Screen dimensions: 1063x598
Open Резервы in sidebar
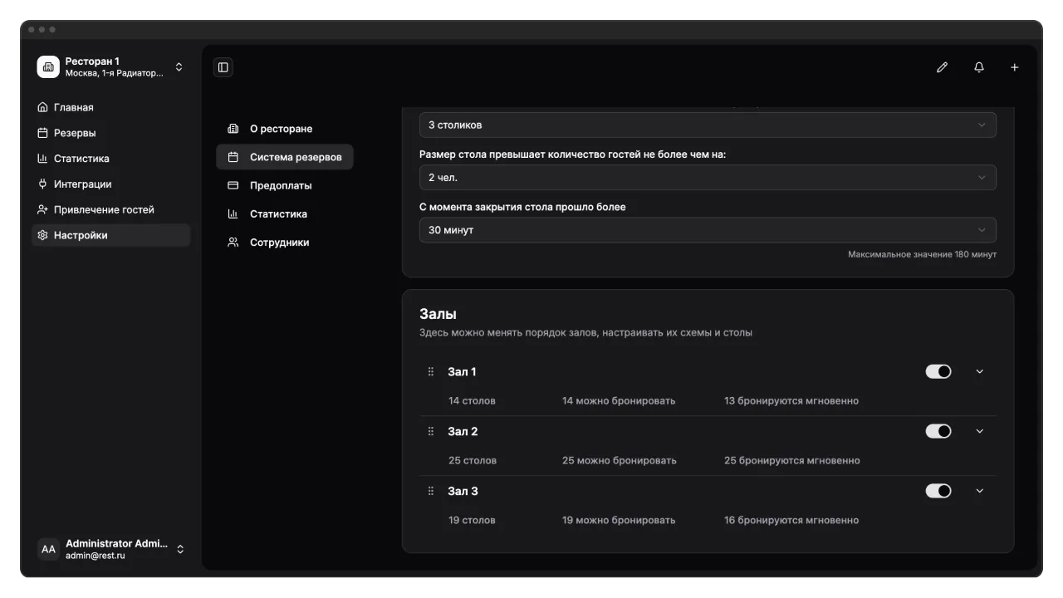110,133
